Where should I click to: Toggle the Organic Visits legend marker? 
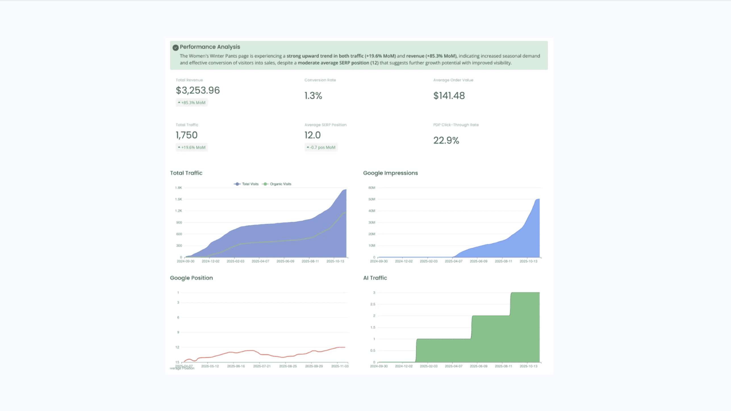265,184
